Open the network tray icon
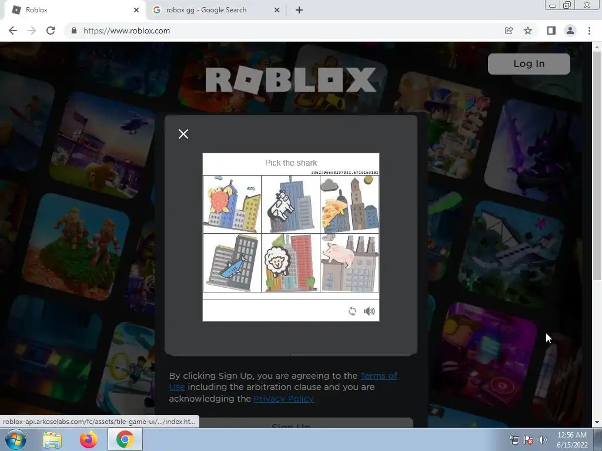Screen dimensions: 602x451 pos(514,440)
